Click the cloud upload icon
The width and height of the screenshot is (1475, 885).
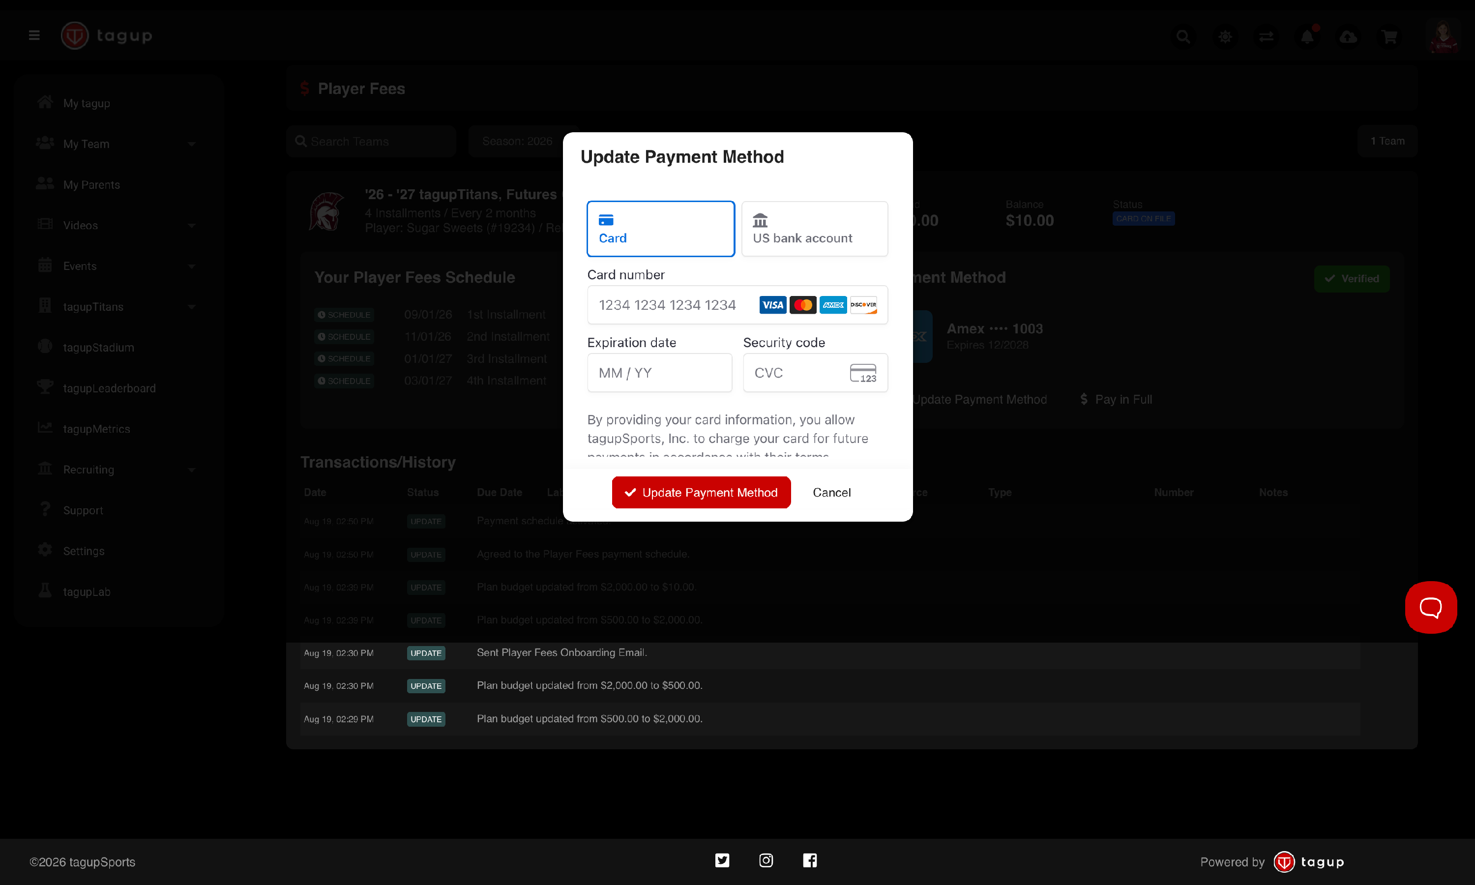point(1348,37)
